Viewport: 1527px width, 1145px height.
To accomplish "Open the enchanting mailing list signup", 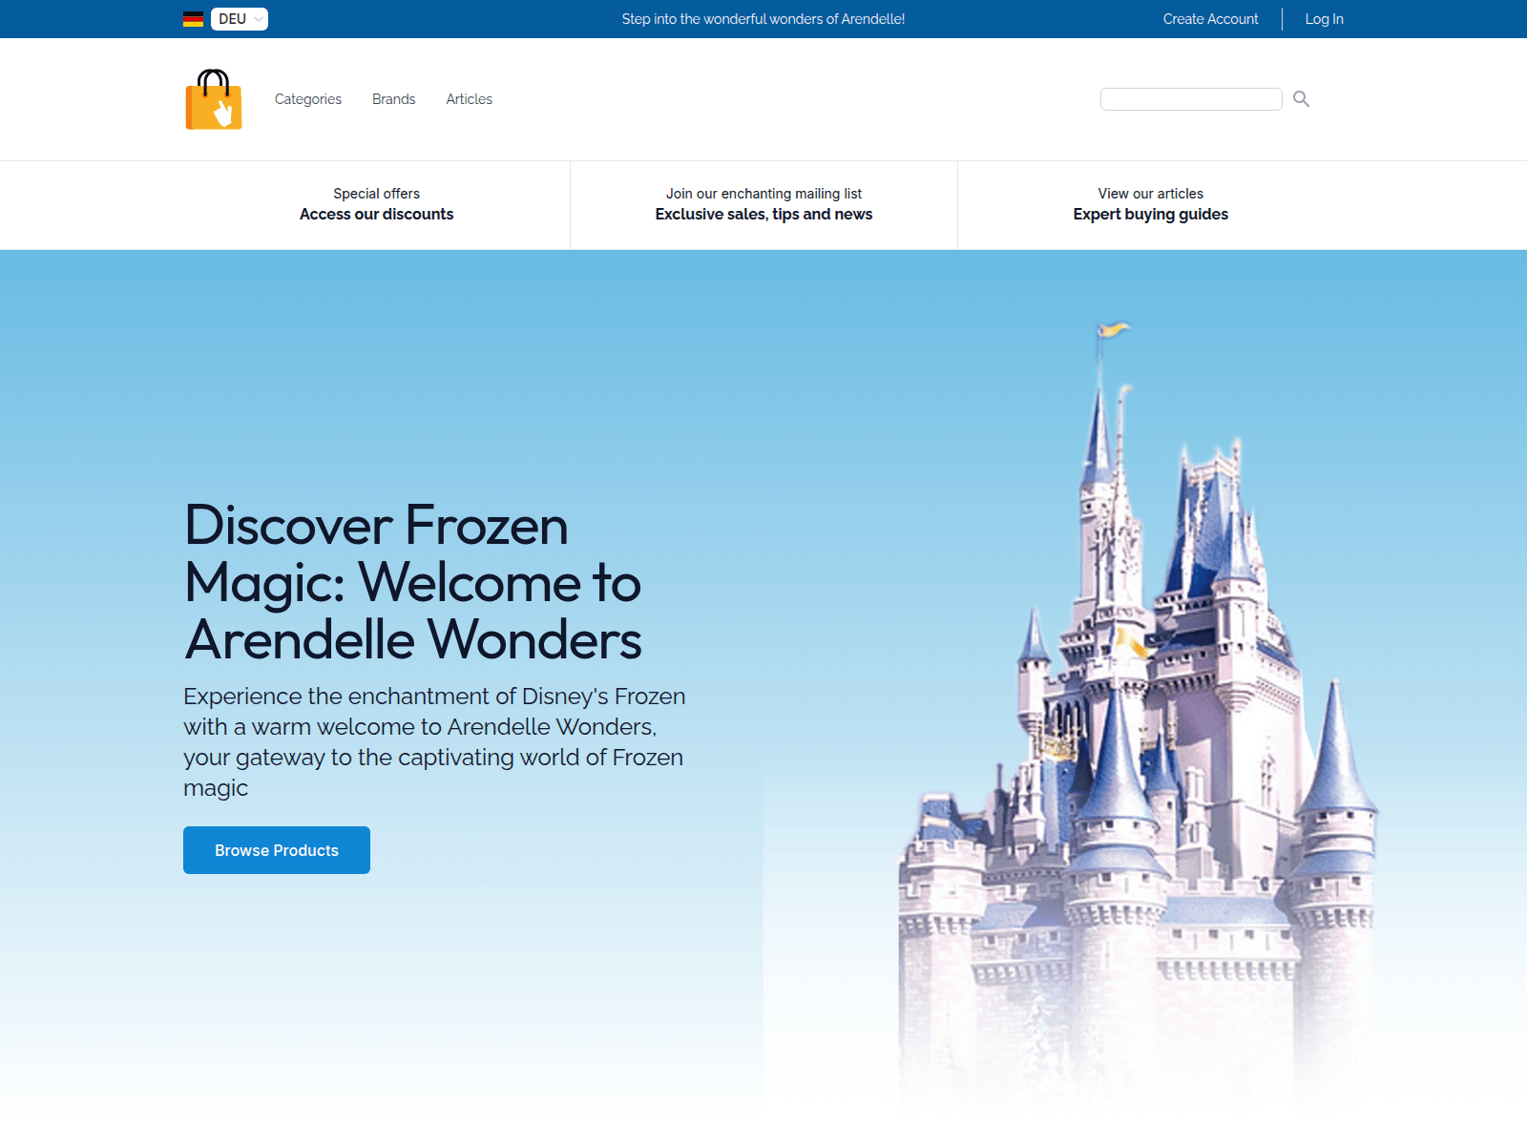I will 763,204.
